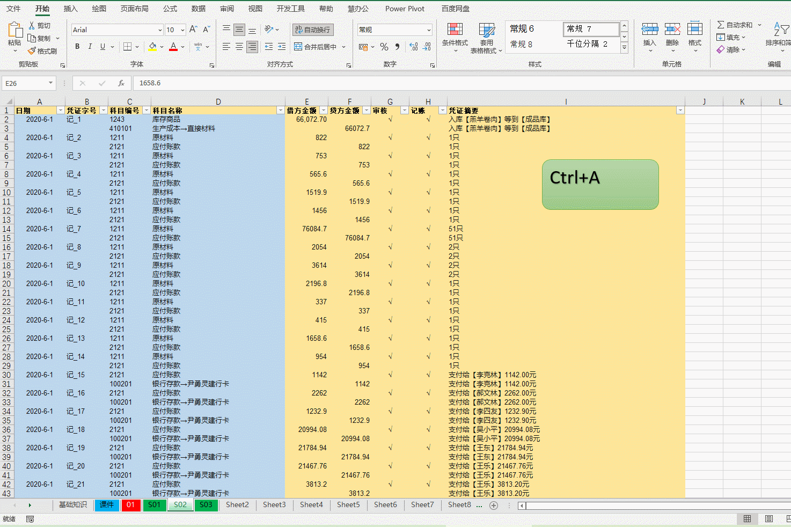Switch to the S01 sheet tab
791x527 pixels.
pyautogui.click(x=154, y=505)
